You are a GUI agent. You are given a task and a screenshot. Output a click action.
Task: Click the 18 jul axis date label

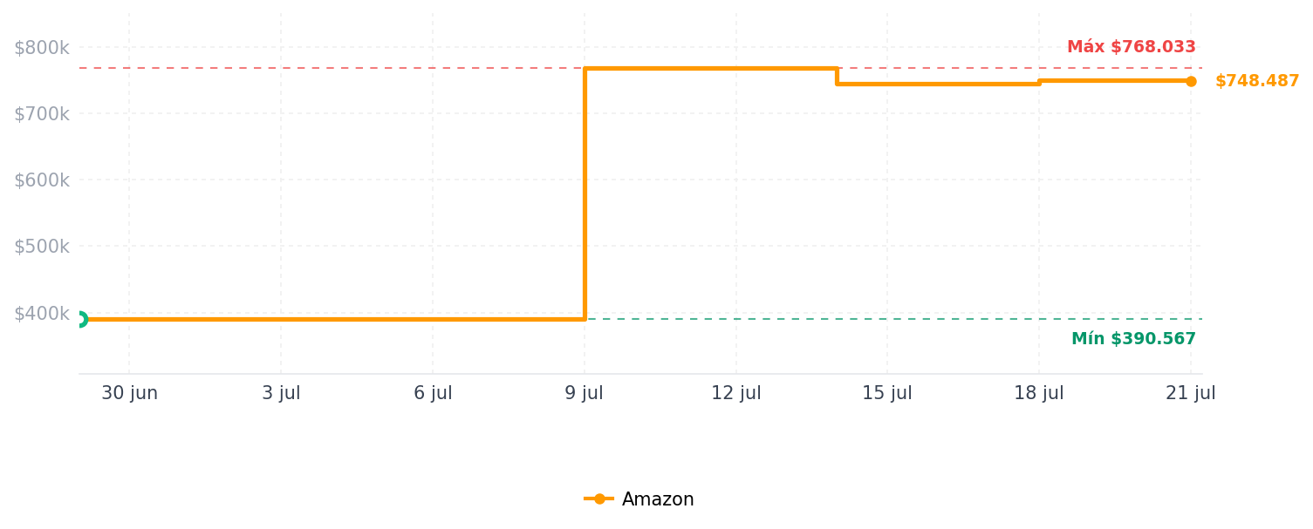(1039, 393)
